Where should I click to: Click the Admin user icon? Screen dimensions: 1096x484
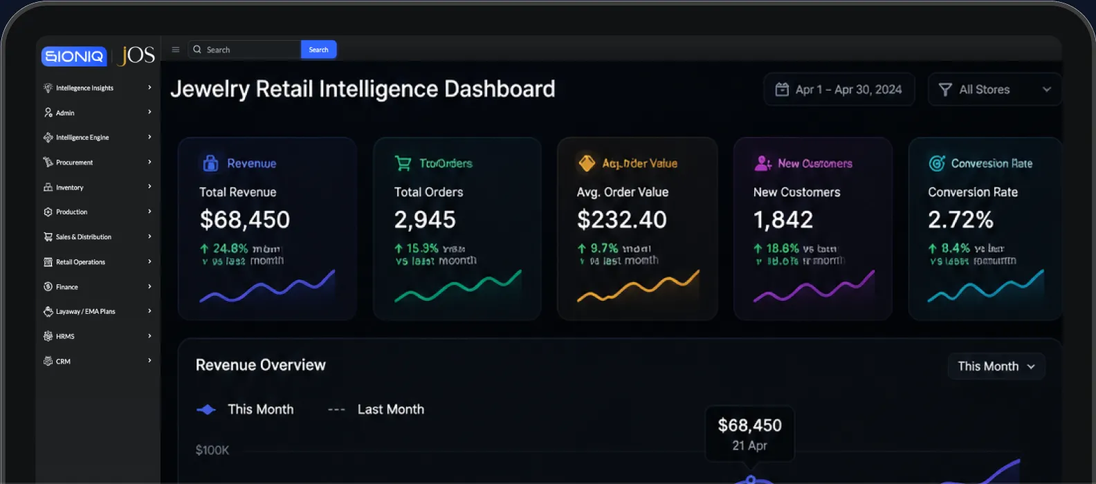click(x=48, y=113)
